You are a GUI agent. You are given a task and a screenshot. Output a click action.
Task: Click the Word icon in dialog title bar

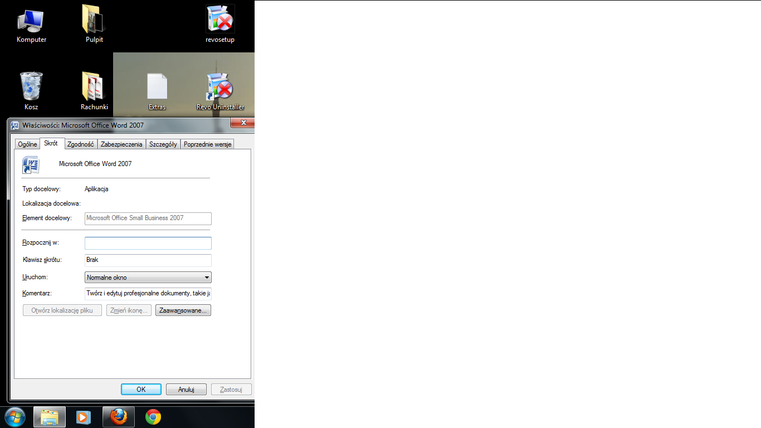click(x=15, y=125)
